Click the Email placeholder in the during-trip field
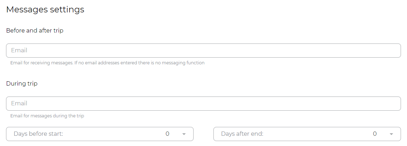 tap(19, 104)
